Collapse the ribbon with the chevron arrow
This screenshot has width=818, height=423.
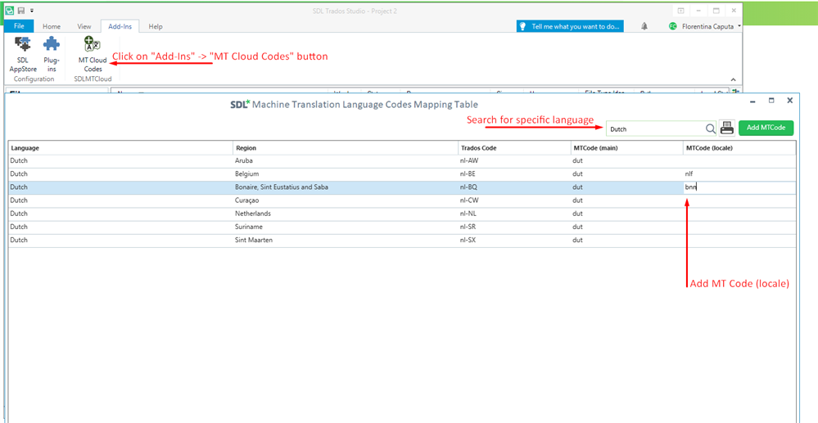click(x=733, y=79)
